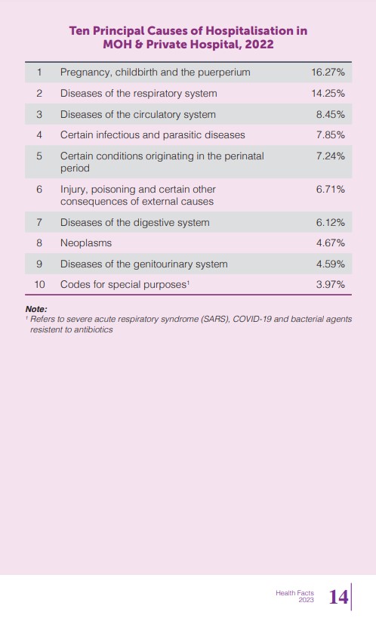Click 'Codes for special purposes' entry
This screenshot has height=618, width=376.
tap(125, 284)
